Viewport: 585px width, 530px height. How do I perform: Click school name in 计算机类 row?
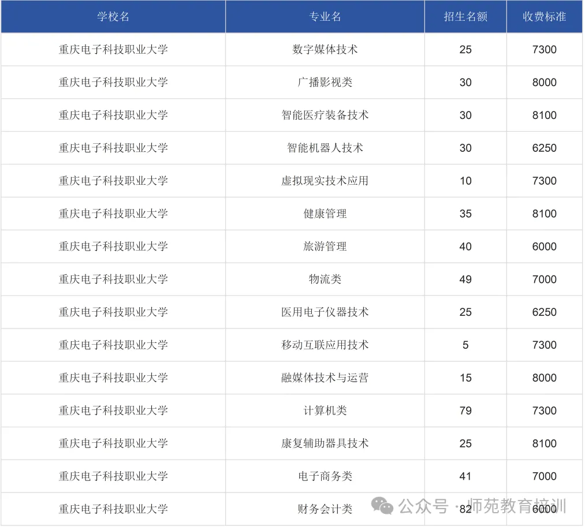point(113,410)
